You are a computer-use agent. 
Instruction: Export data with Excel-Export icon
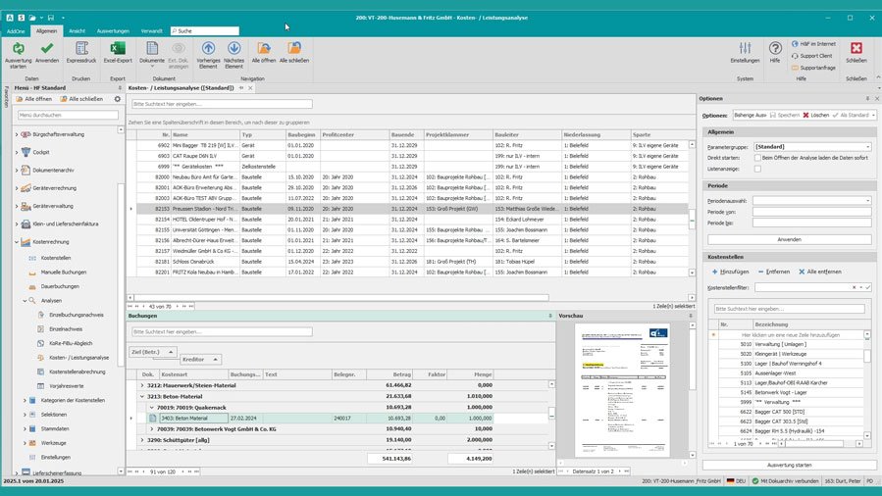coord(117,49)
